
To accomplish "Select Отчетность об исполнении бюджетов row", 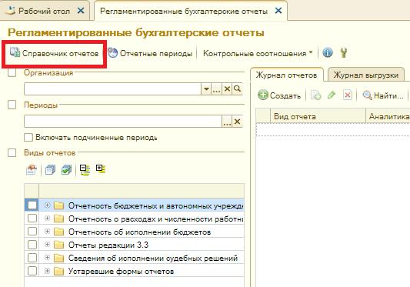I will (135, 232).
